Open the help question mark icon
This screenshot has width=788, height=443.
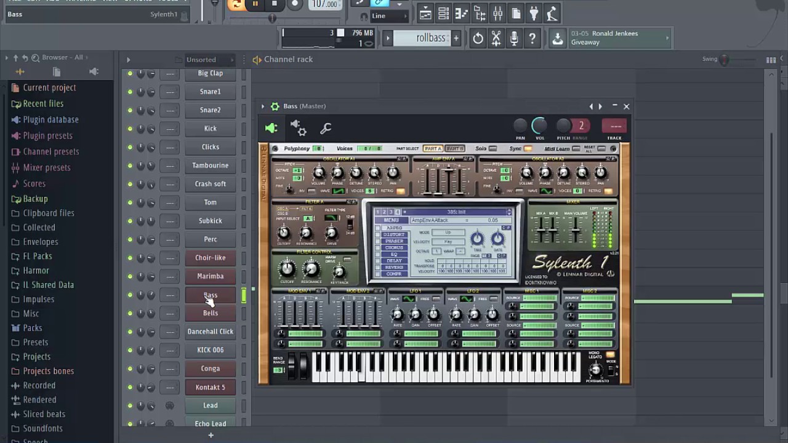tap(533, 38)
